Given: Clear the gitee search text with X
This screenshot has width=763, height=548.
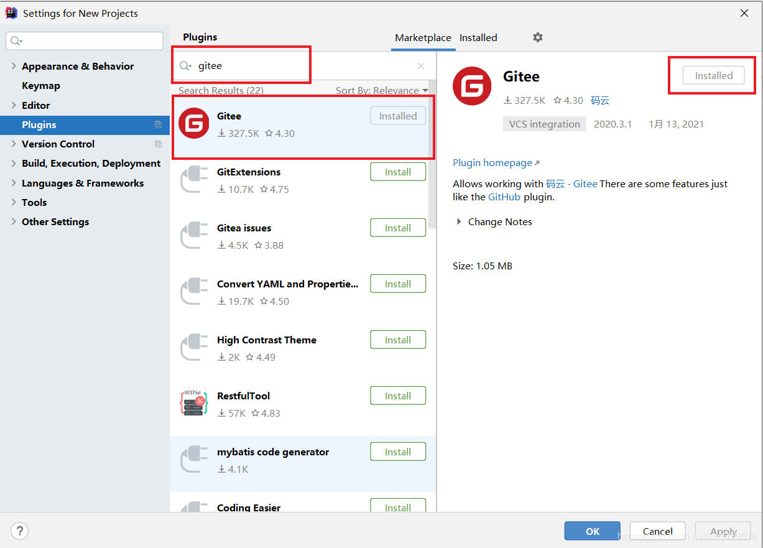Looking at the screenshot, I should (421, 66).
